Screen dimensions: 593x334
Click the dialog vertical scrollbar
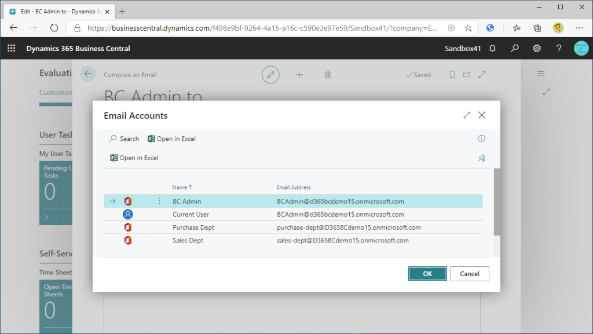click(496, 202)
